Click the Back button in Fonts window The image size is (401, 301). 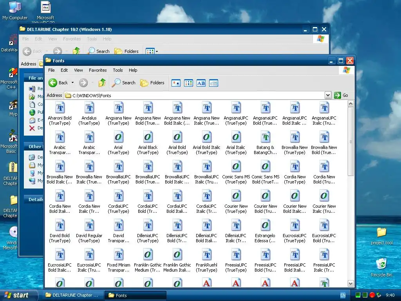tap(58, 83)
